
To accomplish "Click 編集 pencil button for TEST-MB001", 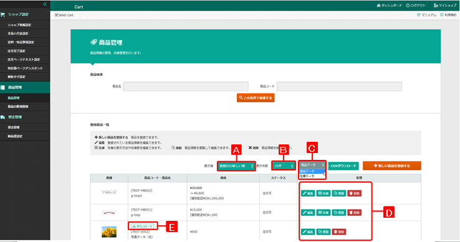I will [x=308, y=212].
